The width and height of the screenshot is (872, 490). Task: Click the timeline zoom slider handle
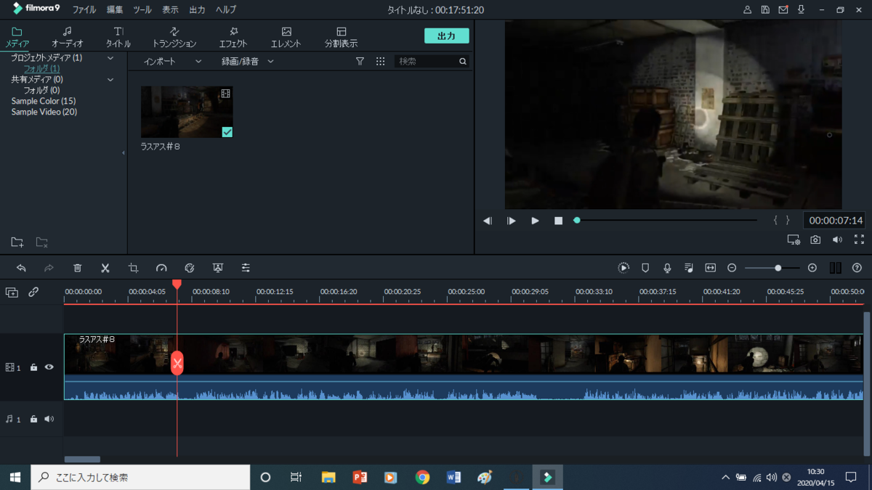[x=778, y=268]
